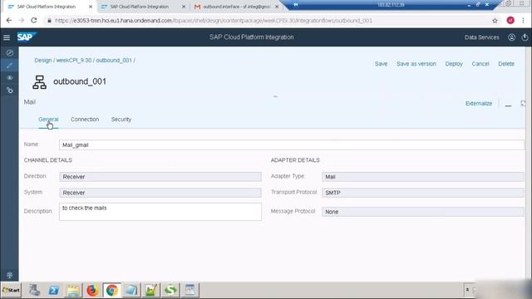This screenshot has height=299, width=532.
Task: Open outbound_001 breadcrumb link
Action: click(x=114, y=61)
